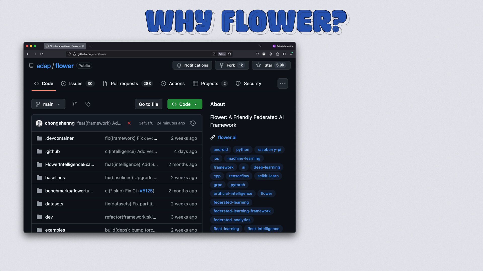Click the raspberry-pi topic tag
The width and height of the screenshot is (483, 271).
[x=269, y=150]
